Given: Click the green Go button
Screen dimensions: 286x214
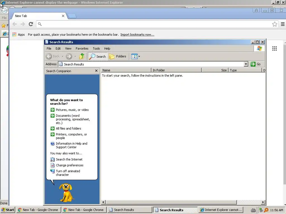Looking at the screenshot, I should click(x=255, y=64).
